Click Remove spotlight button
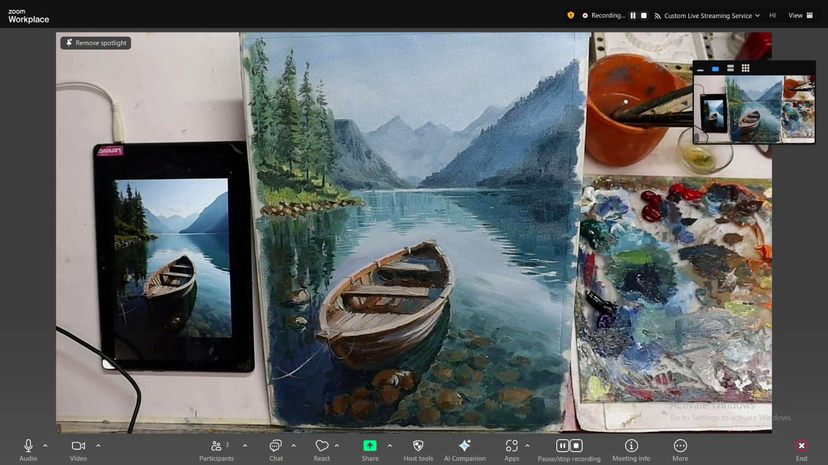The height and width of the screenshot is (465, 828). tap(96, 43)
